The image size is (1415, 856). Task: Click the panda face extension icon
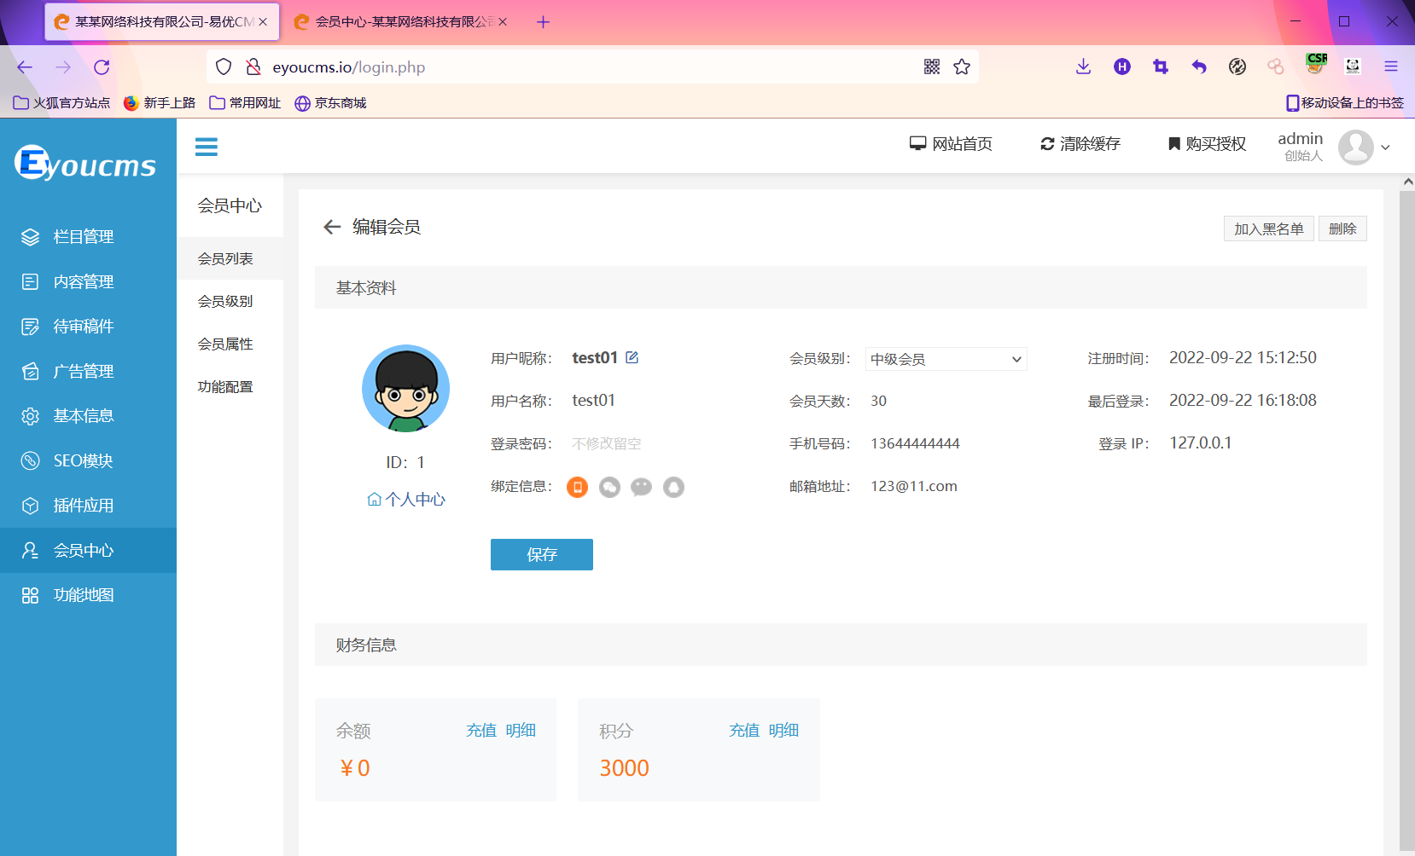pyautogui.click(x=1353, y=66)
